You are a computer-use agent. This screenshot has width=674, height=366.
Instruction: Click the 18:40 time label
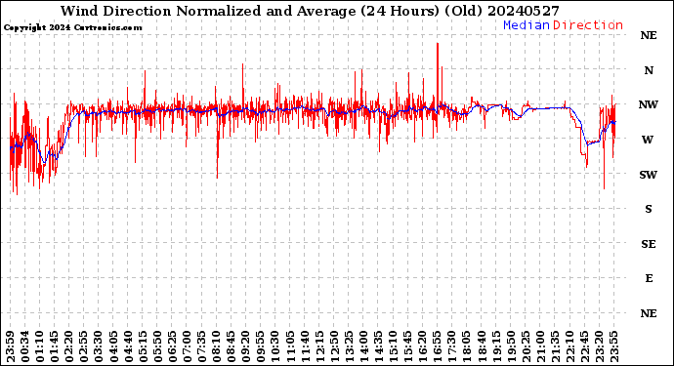(x=481, y=346)
